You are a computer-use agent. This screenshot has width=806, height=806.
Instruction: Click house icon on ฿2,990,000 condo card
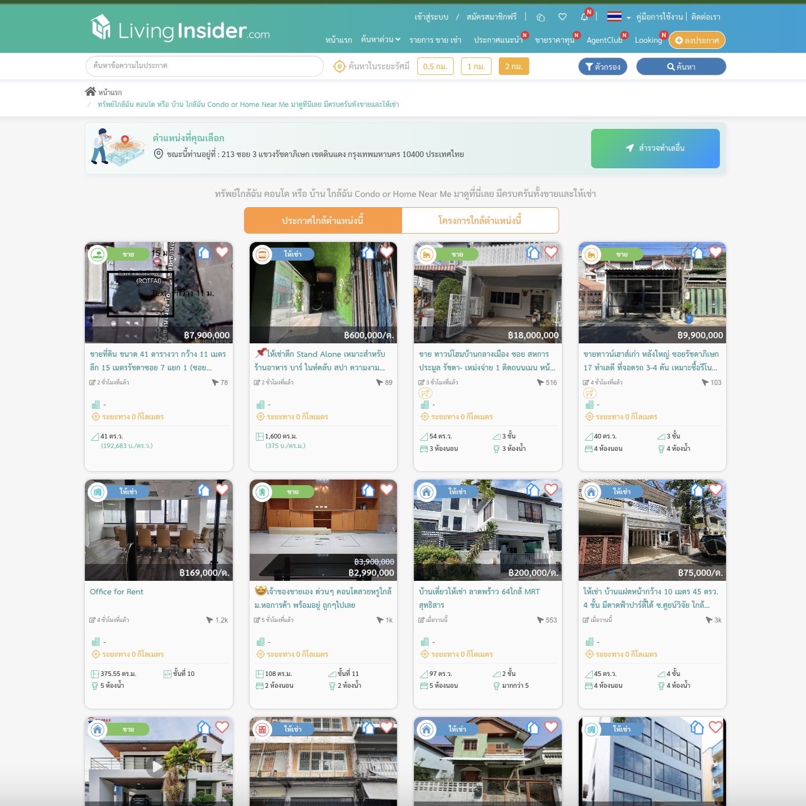point(368,490)
